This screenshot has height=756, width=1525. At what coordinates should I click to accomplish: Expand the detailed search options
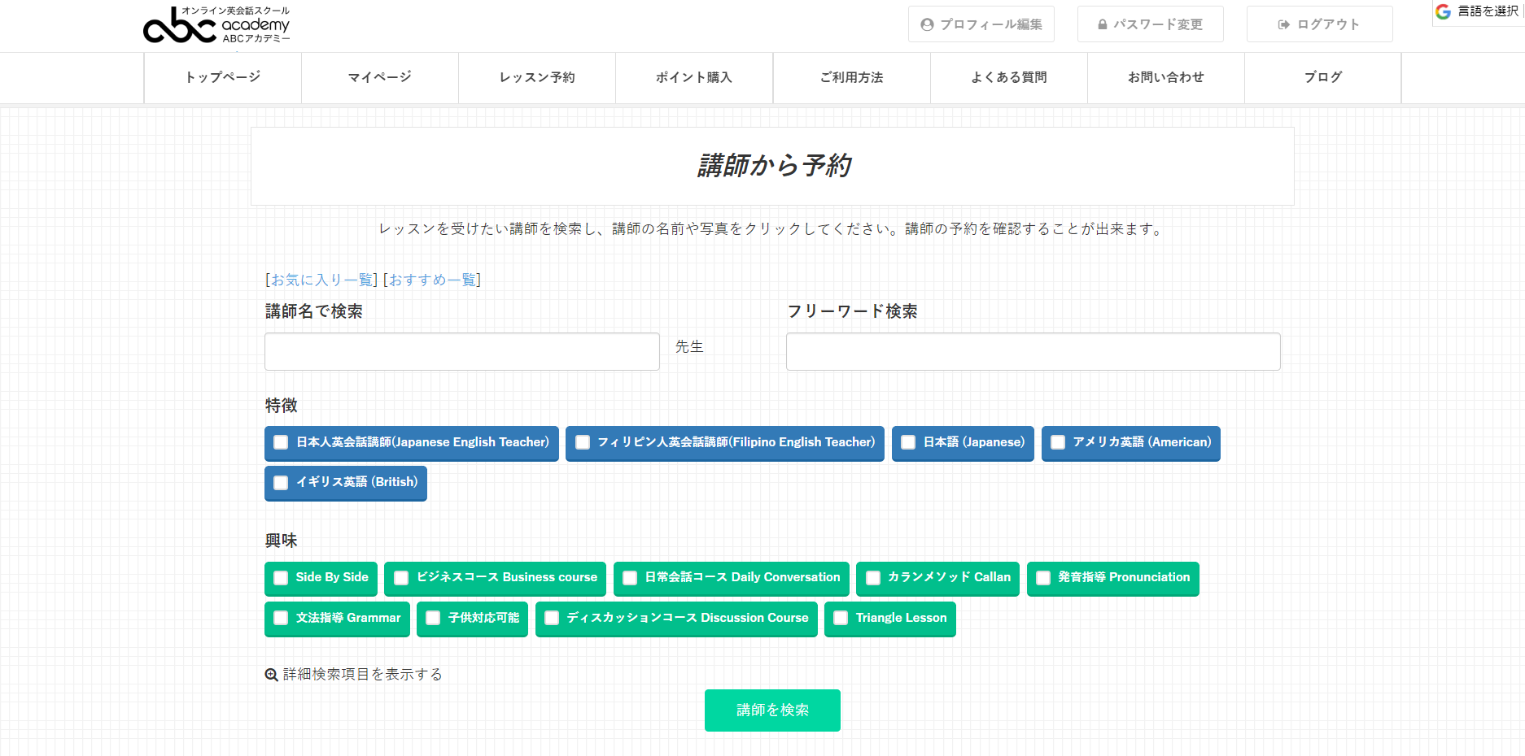tap(362, 675)
